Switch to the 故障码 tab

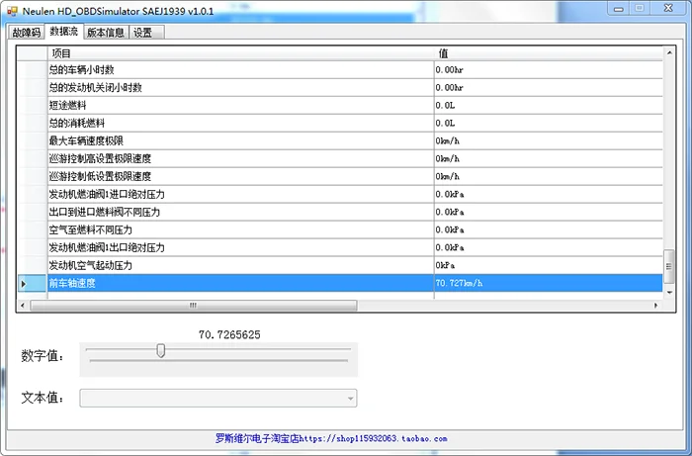pos(27,33)
